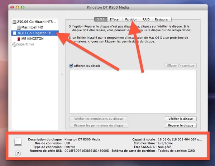This screenshot has height=166, width=215.
Task: Open the RAID tab
Action: click(146, 19)
